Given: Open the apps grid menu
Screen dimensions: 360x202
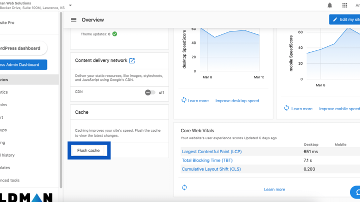Looking at the screenshot, I should click(x=344, y=5).
